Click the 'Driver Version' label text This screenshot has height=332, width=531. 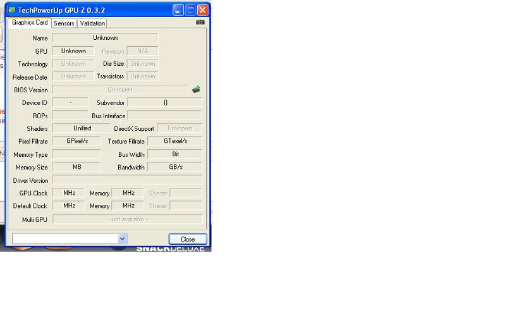(30, 181)
